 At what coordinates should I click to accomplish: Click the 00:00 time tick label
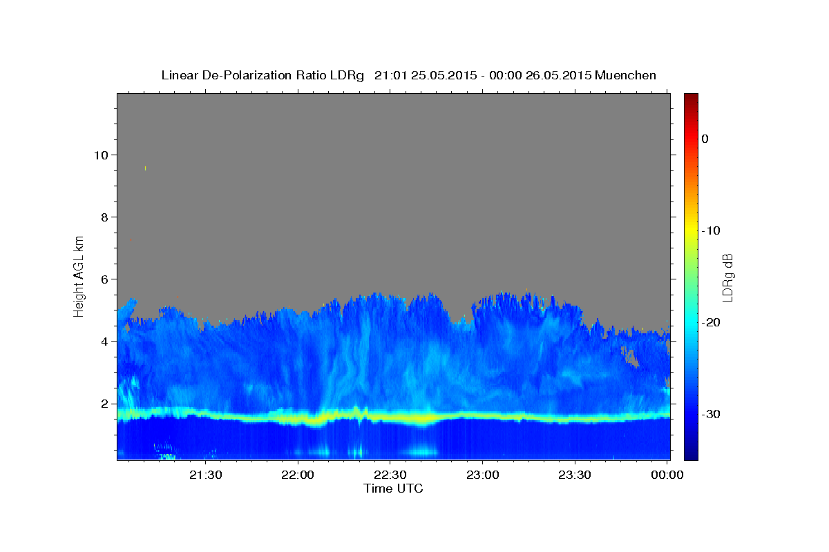tap(667, 475)
